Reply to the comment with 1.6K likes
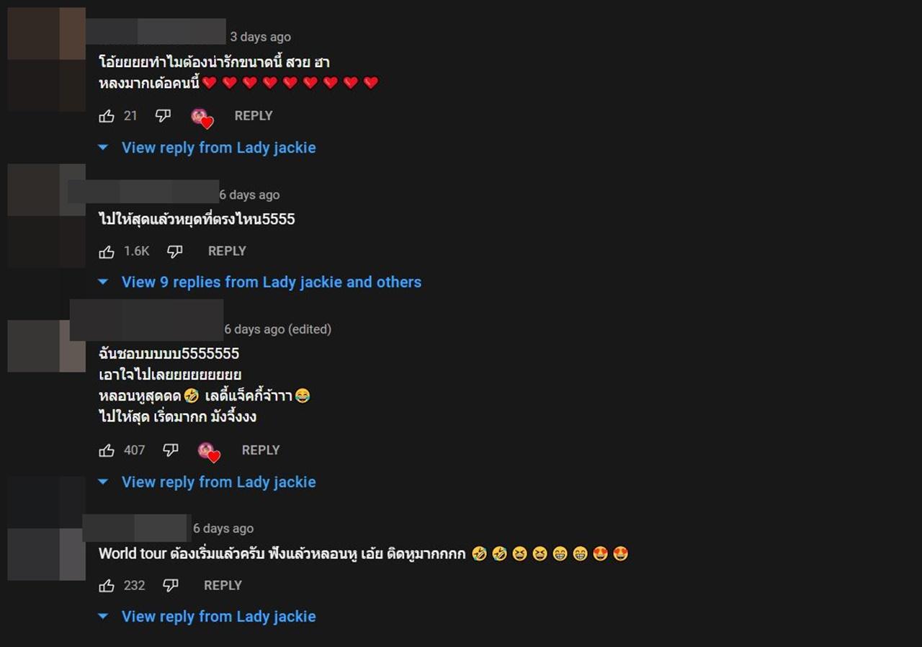Screen dimensions: 922x647 [227, 251]
